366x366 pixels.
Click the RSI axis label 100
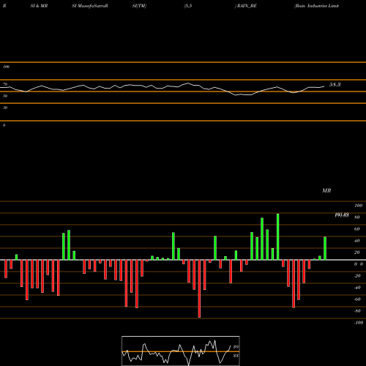(6, 67)
